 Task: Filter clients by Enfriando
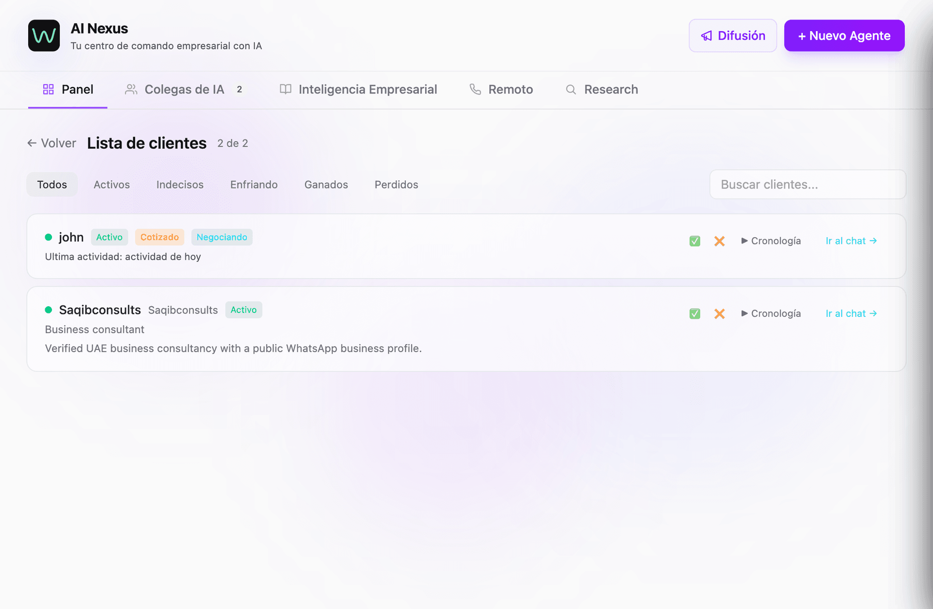point(254,185)
